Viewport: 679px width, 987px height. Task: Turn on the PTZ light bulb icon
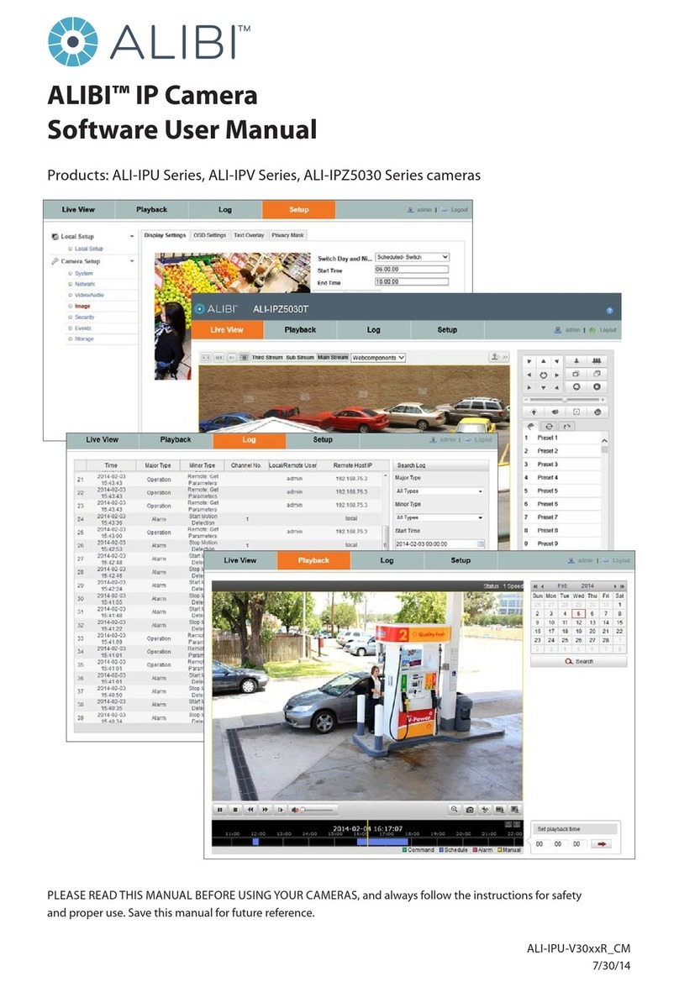(534, 412)
